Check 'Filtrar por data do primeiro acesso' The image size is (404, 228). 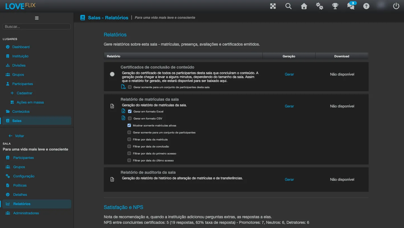pos(129,153)
